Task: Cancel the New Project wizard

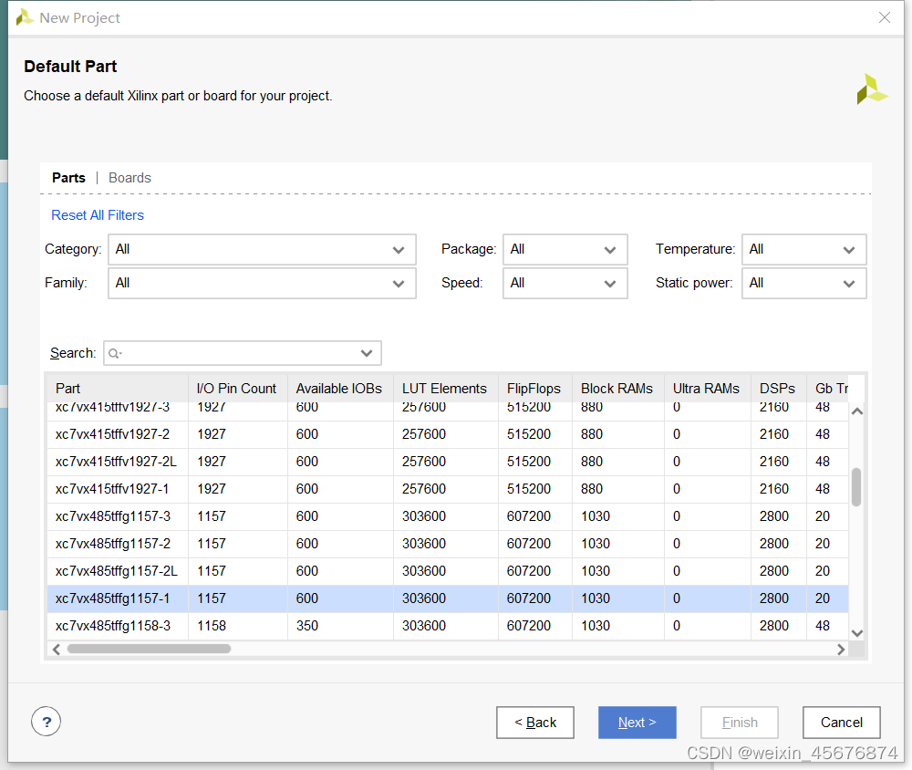Action: tap(841, 723)
